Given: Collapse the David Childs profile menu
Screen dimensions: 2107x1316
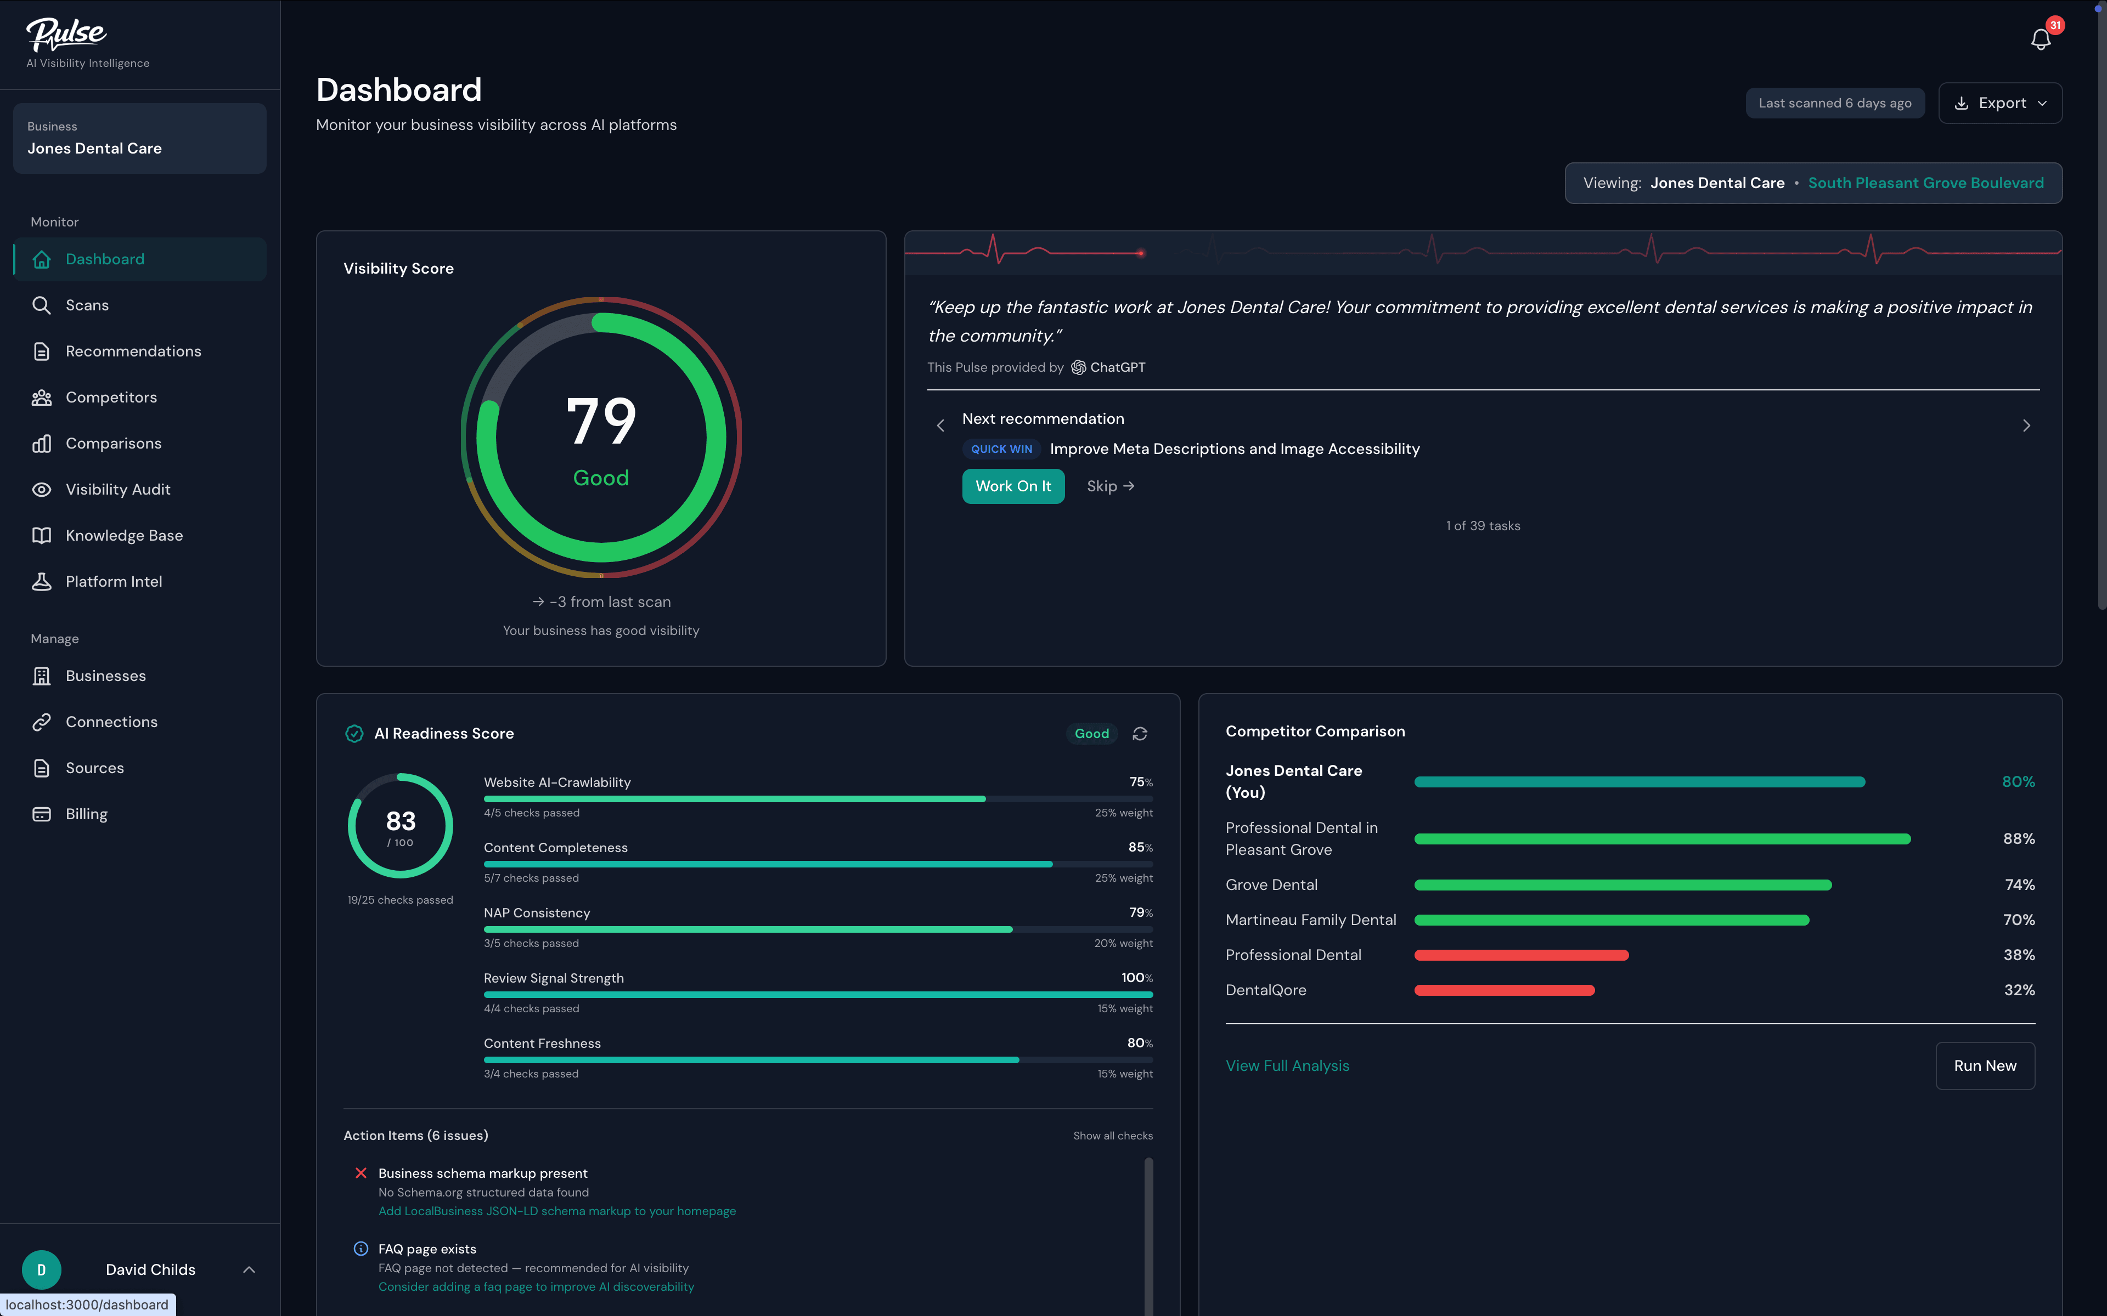Looking at the screenshot, I should [x=250, y=1269].
